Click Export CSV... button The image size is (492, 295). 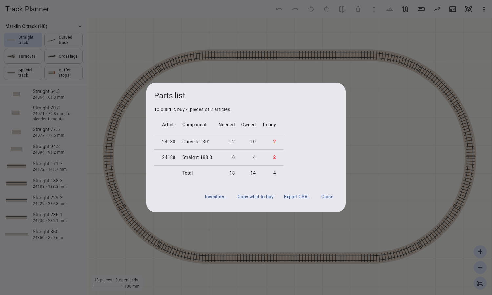[x=297, y=197]
